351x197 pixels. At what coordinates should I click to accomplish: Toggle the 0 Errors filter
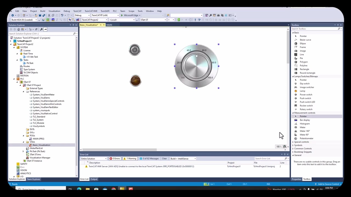point(115,159)
